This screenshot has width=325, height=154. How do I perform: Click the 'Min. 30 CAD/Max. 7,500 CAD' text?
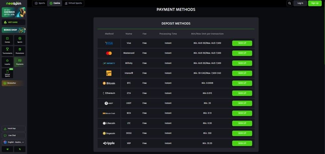207,73
